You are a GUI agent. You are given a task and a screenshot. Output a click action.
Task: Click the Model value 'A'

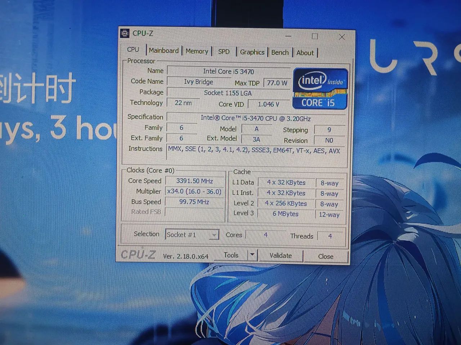click(256, 129)
